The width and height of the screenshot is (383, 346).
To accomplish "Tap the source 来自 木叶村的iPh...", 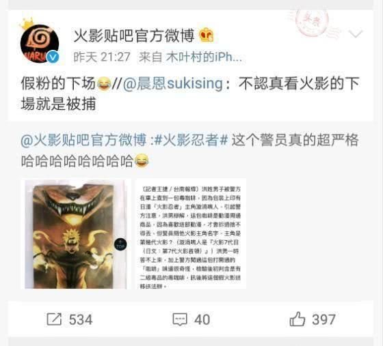I will tap(191, 57).
